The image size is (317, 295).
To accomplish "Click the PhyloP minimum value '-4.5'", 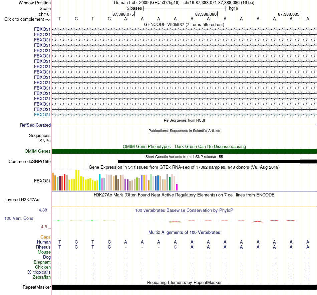I will (x=43, y=227).
